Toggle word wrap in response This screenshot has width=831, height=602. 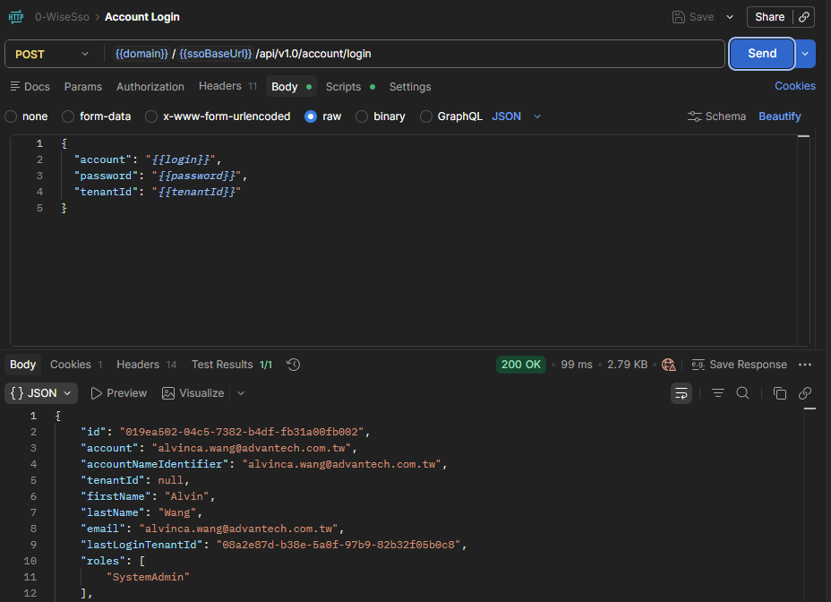point(681,393)
